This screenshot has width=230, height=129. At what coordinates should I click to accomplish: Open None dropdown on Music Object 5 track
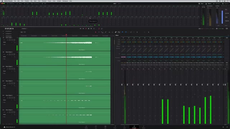click(x=8, y=100)
